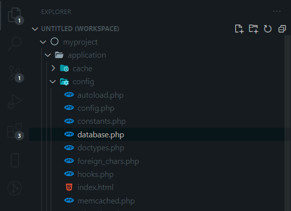The image size is (291, 211).
Task: Collapse the Untitled (Workspace) section
Action: click(x=35, y=29)
